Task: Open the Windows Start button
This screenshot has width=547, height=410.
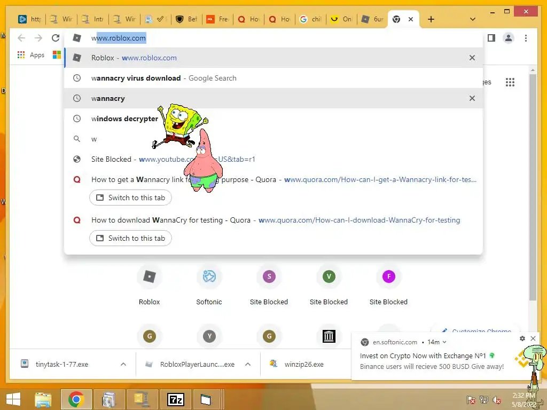Action: [x=13, y=399]
